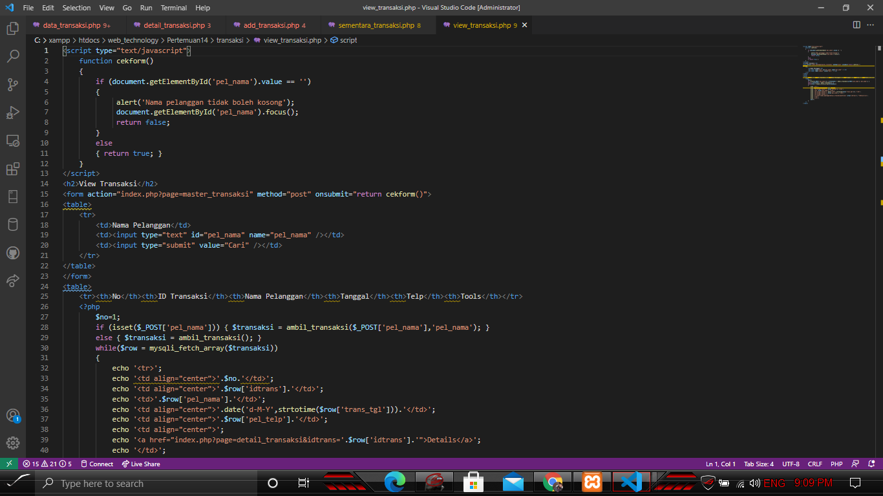Expand the htdocs breadcrumb
Image resolution: width=883 pixels, height=496 pixels.
[x=89, y=40]
